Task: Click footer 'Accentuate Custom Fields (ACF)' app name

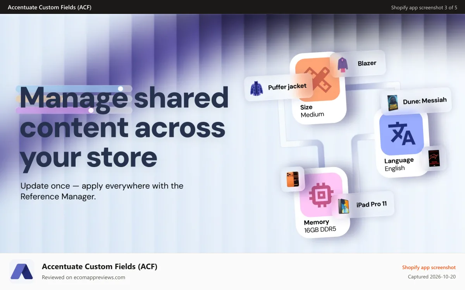Action: (100, 266)
